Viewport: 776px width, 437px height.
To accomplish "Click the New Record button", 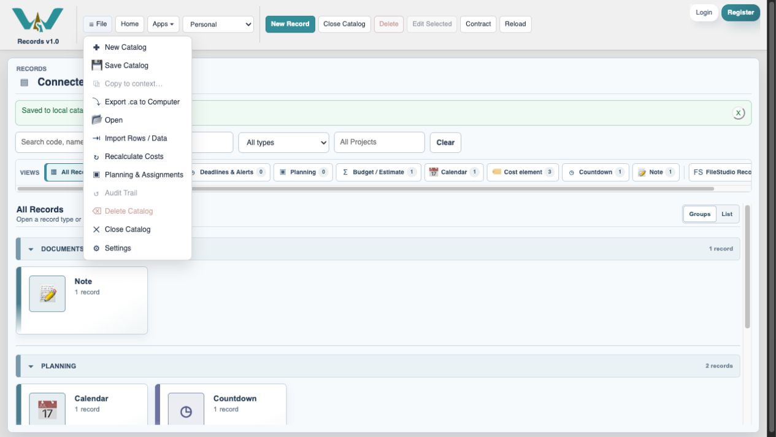I will pyautogui.click(x=290, y=24).
